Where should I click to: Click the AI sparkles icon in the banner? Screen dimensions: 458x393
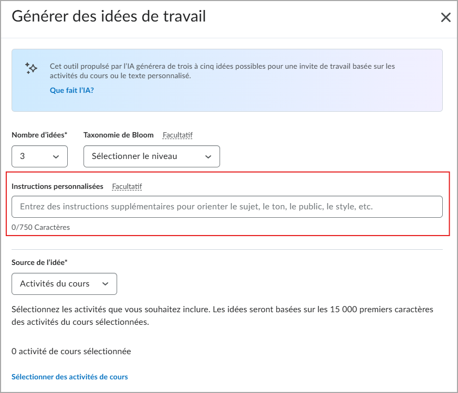click(x=31, y=68)
